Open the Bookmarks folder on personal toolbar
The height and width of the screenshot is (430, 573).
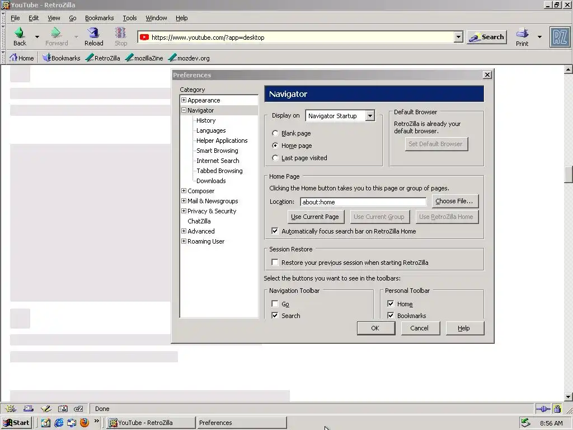pyautogui.click(x=61, y=58)
